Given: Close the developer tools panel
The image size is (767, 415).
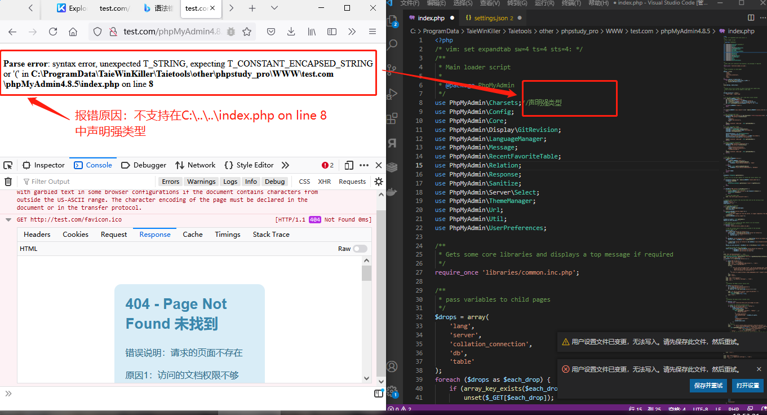Looking at the screenshot, I should coord(379,165).
